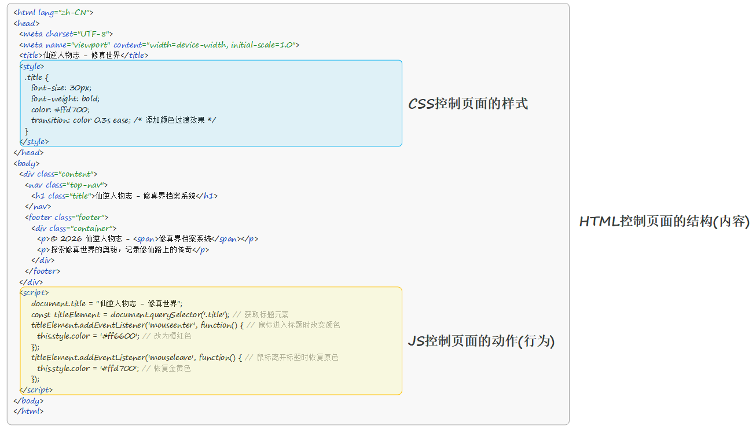The image size is (756, 426).
Task: Click the .title { selector line
Action: coord(37,77)
